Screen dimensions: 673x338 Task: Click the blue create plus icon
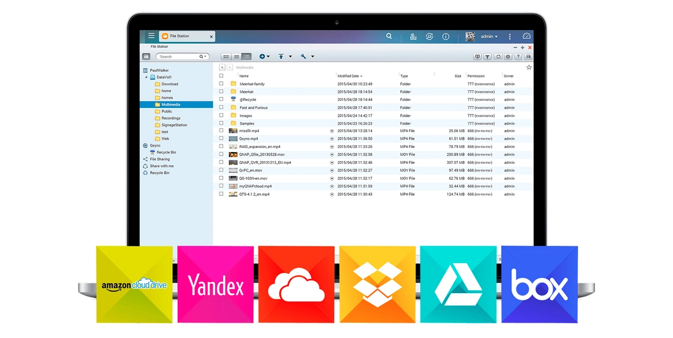tap(262, 56)
